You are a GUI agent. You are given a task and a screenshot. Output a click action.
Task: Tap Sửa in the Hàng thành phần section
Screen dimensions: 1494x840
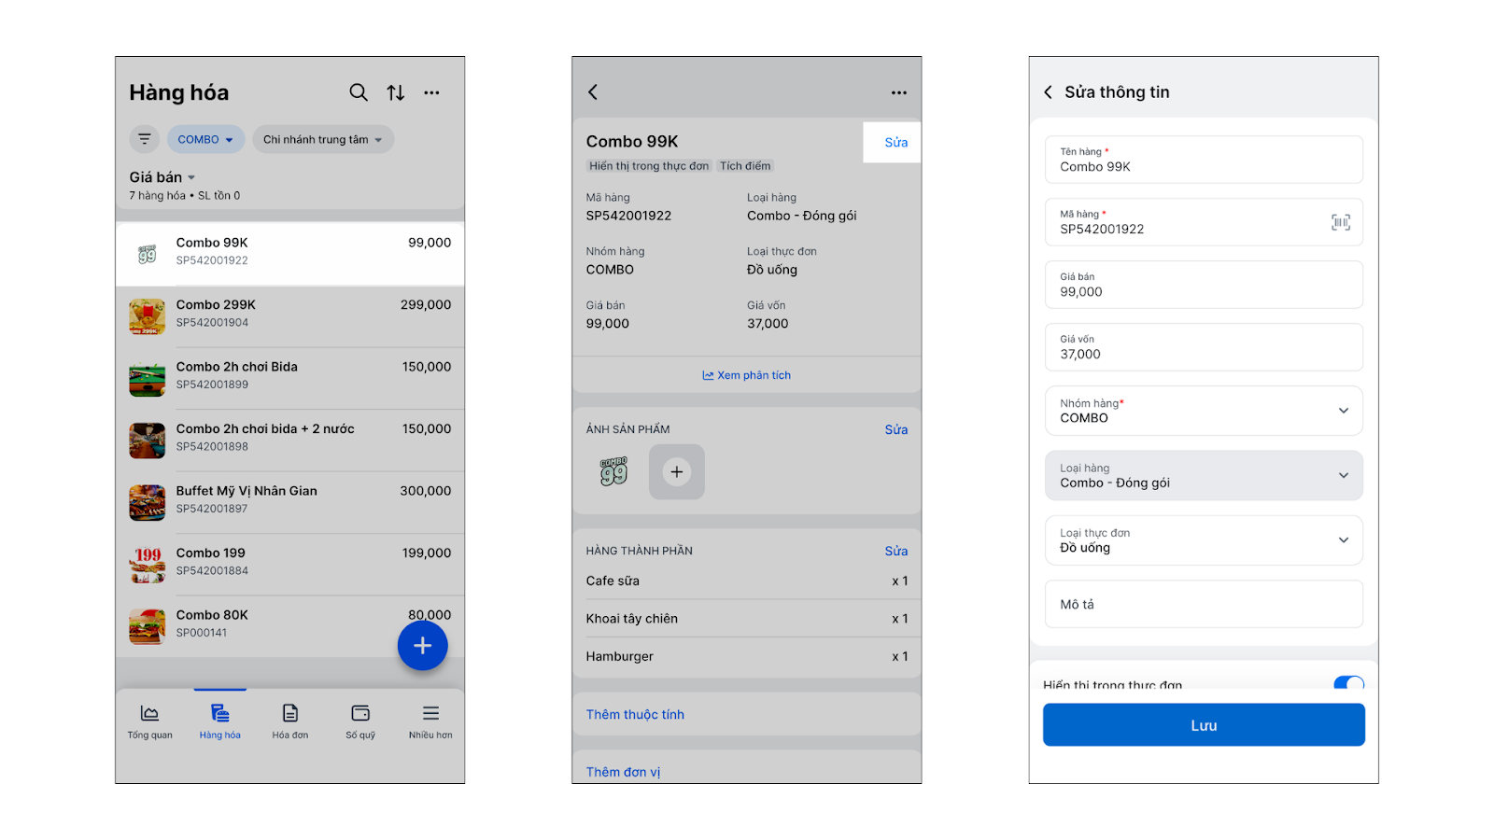896,551
